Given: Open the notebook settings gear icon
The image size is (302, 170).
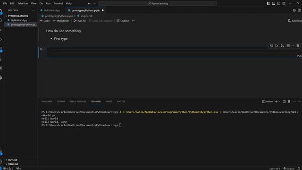Looking at the screenshot, I should point(294,10).
